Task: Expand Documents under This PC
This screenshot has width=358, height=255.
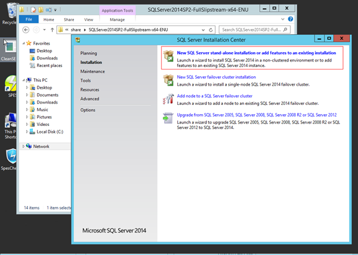Action: coord(27,95)
